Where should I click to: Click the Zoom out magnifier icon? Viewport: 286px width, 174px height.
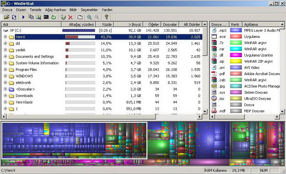pos(97,17)
